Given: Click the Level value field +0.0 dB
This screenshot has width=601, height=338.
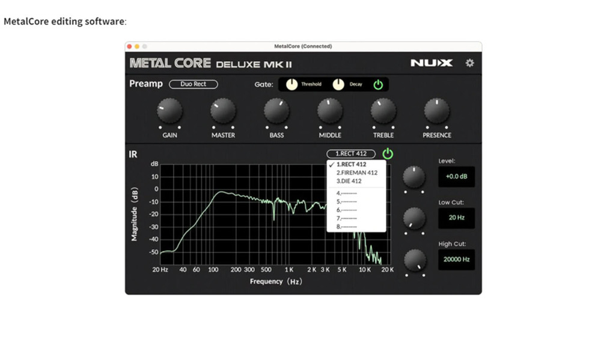Looking at the screenshot, I should (x=456, y=176).
